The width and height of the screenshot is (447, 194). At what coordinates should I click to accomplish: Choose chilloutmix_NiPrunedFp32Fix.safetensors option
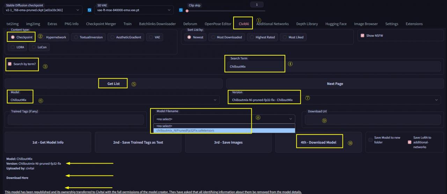(224, 130)
